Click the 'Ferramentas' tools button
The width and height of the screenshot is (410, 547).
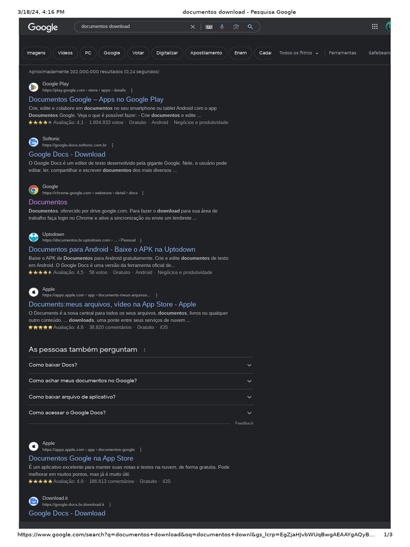click(342, 53)
